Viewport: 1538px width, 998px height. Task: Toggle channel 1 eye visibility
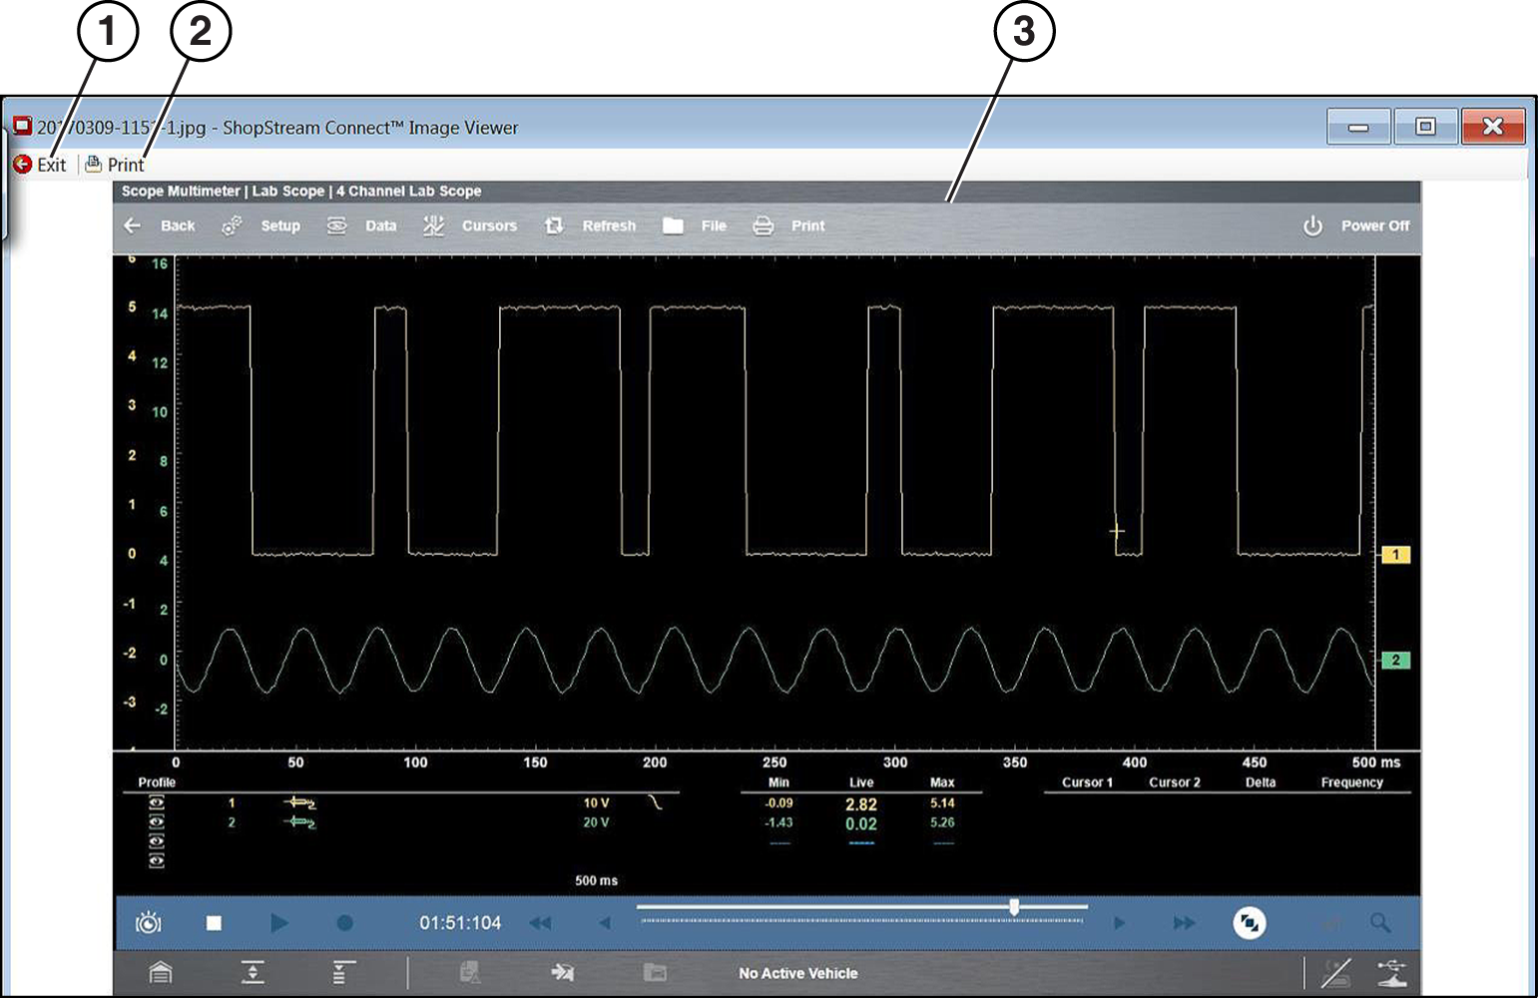[157, 803]
